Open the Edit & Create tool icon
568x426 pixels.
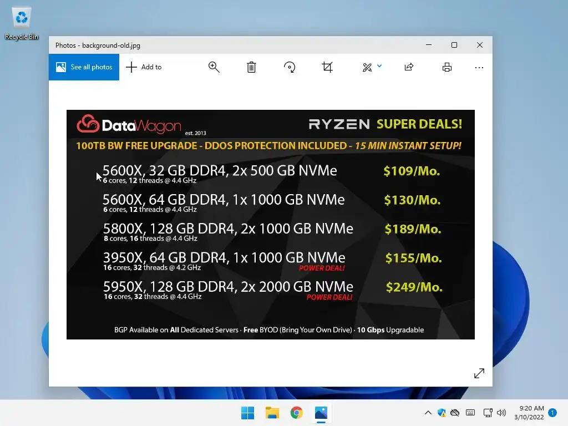[367, 67]
